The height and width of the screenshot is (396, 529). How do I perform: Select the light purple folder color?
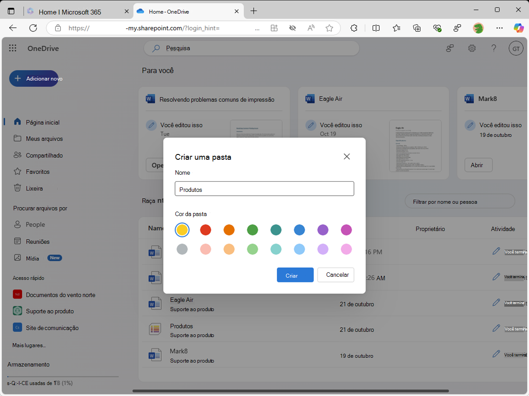pos(323,249)
